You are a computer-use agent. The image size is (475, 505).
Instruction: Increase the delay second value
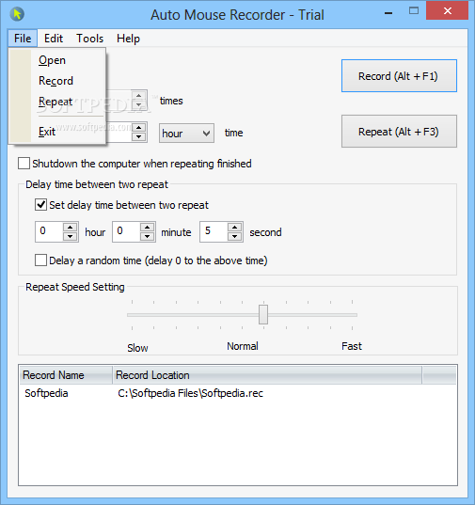[x=235, y=228]
